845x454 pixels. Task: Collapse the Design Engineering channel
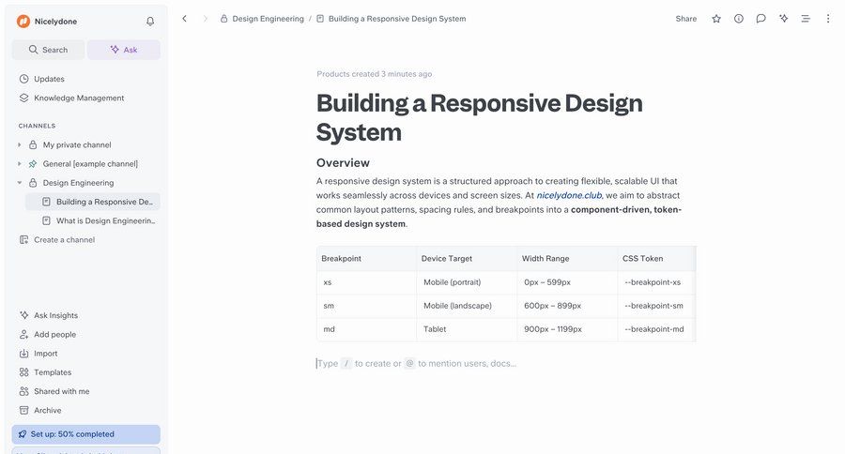[x=20, y=183]
